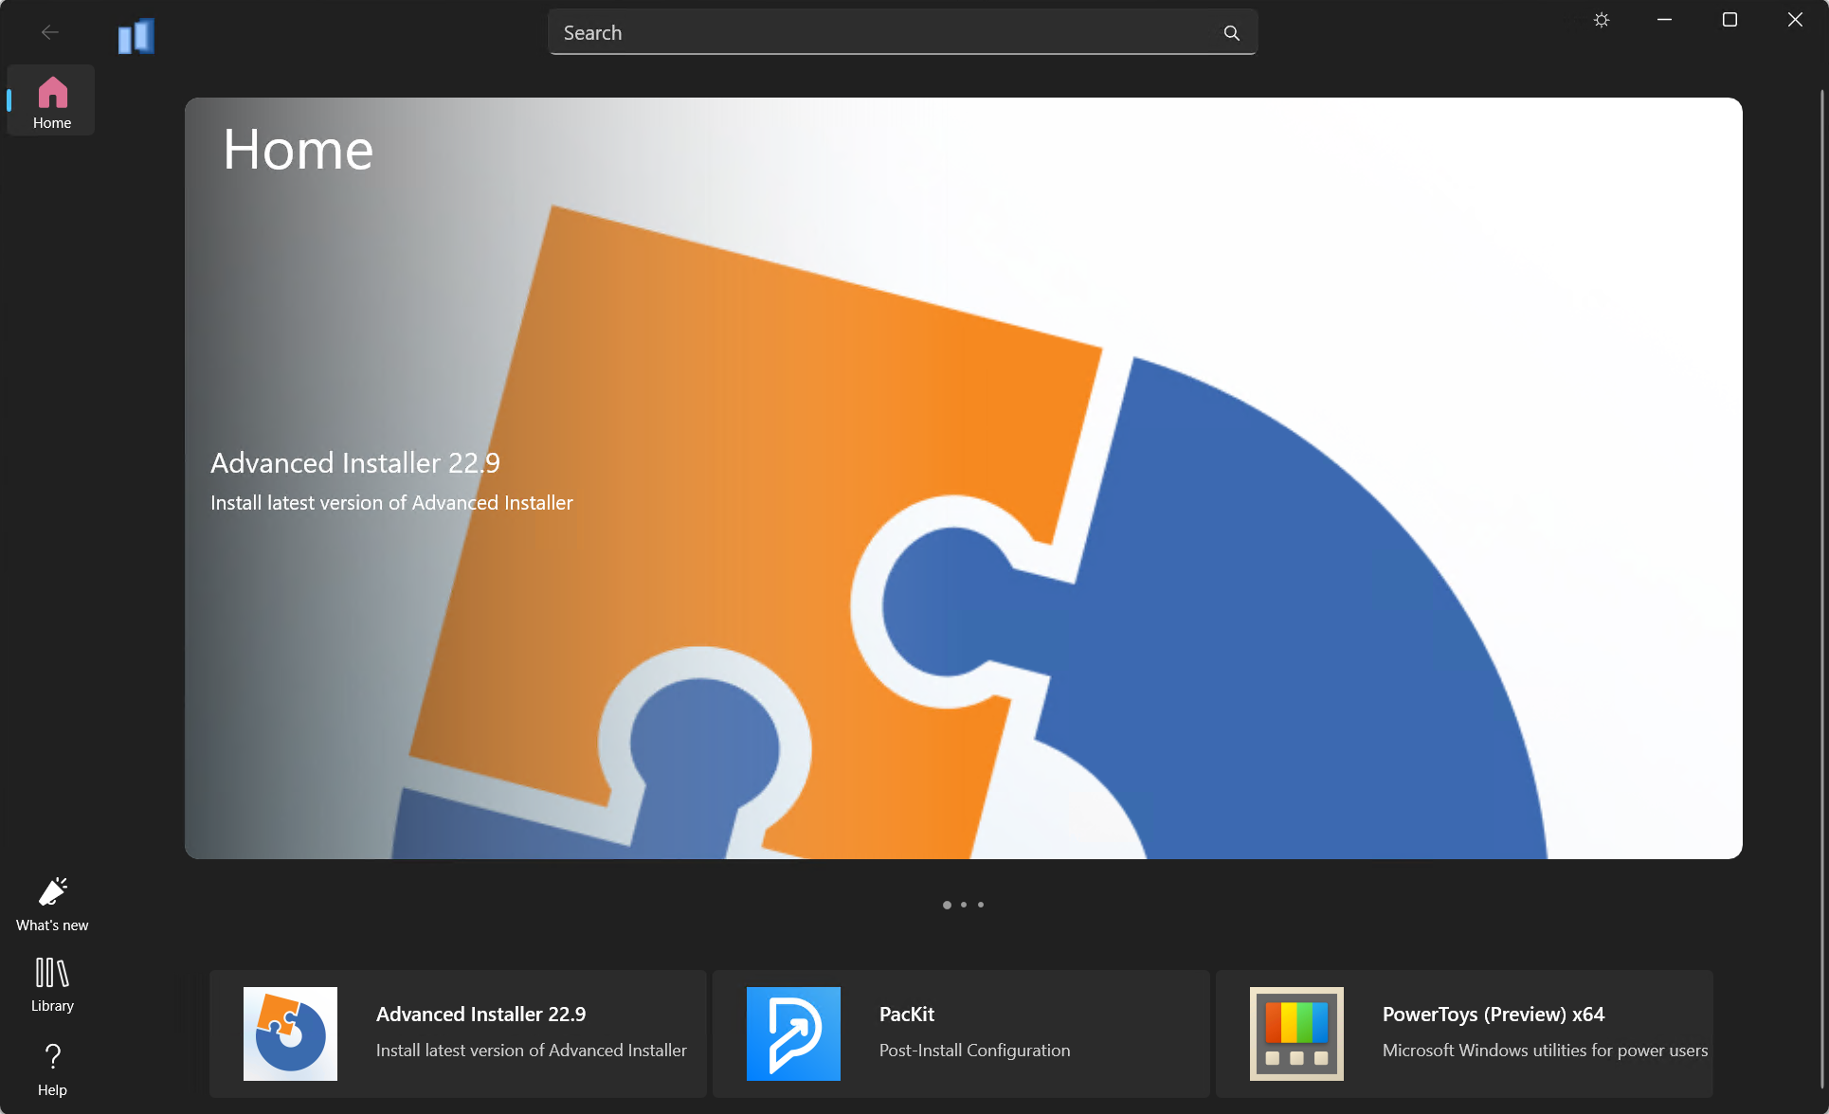Open the Home sidebar item
The image size is (1829, 1114).
[x=51, y=100]
